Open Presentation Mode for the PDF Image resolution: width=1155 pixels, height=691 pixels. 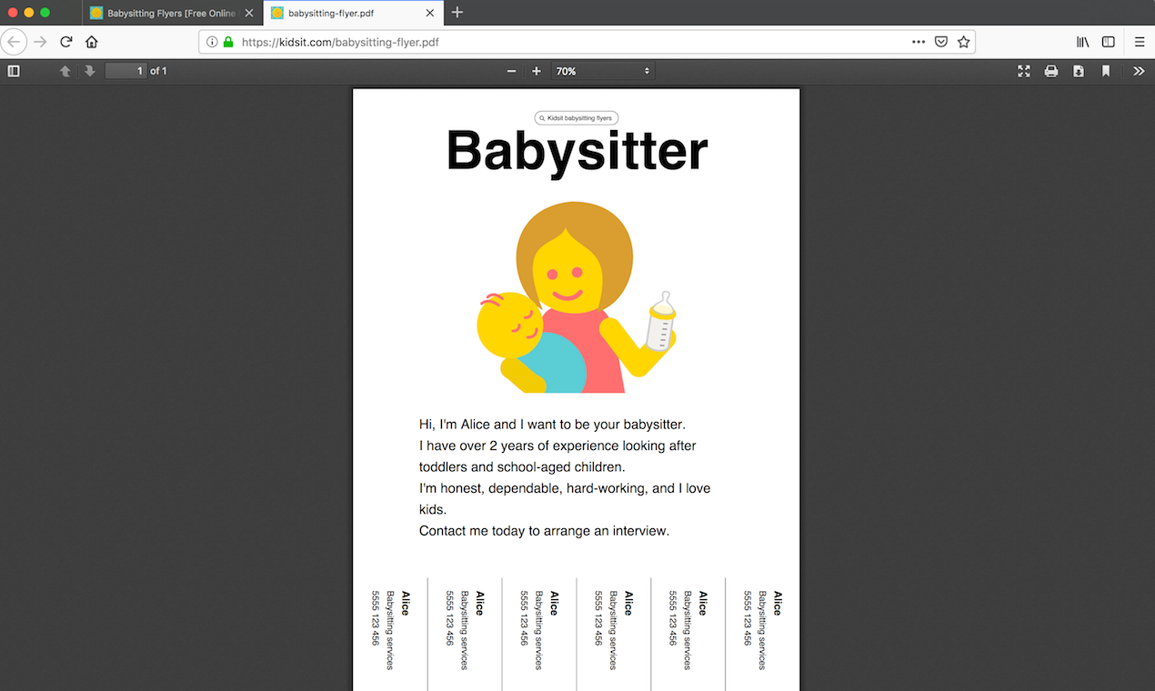1024,70
